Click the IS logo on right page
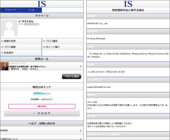 [x=128, y=4]
